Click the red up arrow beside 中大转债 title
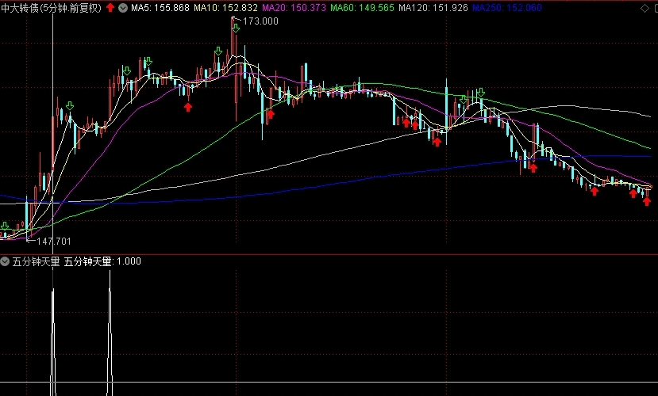The image size is (658, 396). tap(110, 8)
